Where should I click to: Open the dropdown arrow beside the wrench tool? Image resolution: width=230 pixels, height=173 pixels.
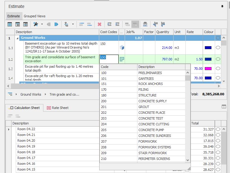(x=42, y=24)
